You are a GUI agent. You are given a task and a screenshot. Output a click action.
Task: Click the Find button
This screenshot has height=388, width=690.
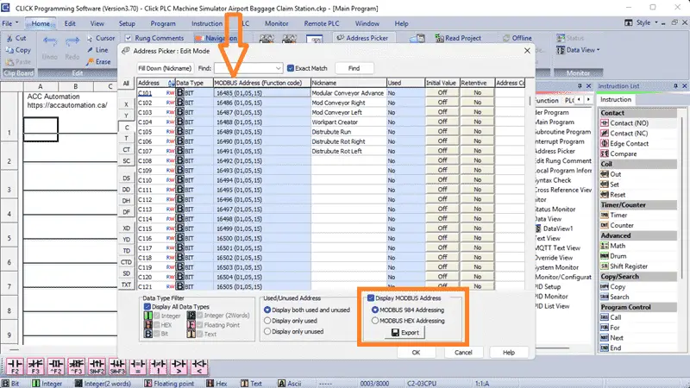tap(354, 68)
